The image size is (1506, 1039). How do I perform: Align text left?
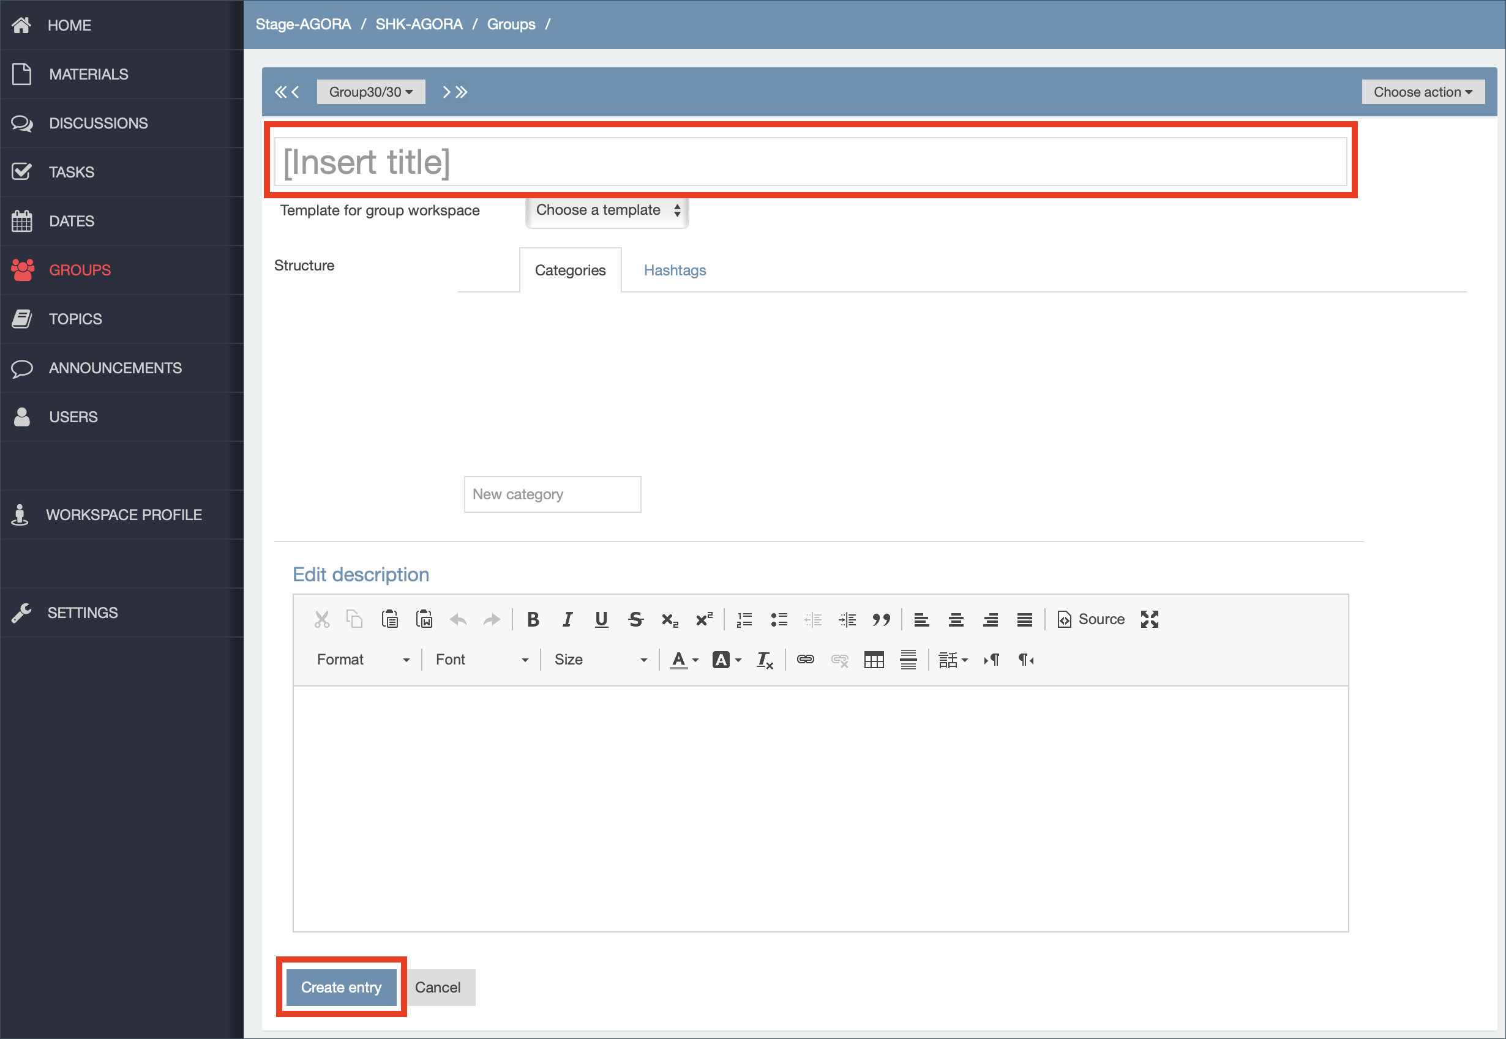[x=921, y=619]
